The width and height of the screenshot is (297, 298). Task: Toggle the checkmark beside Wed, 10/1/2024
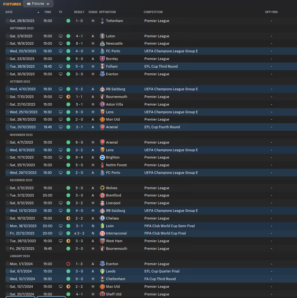click(7, 279)
